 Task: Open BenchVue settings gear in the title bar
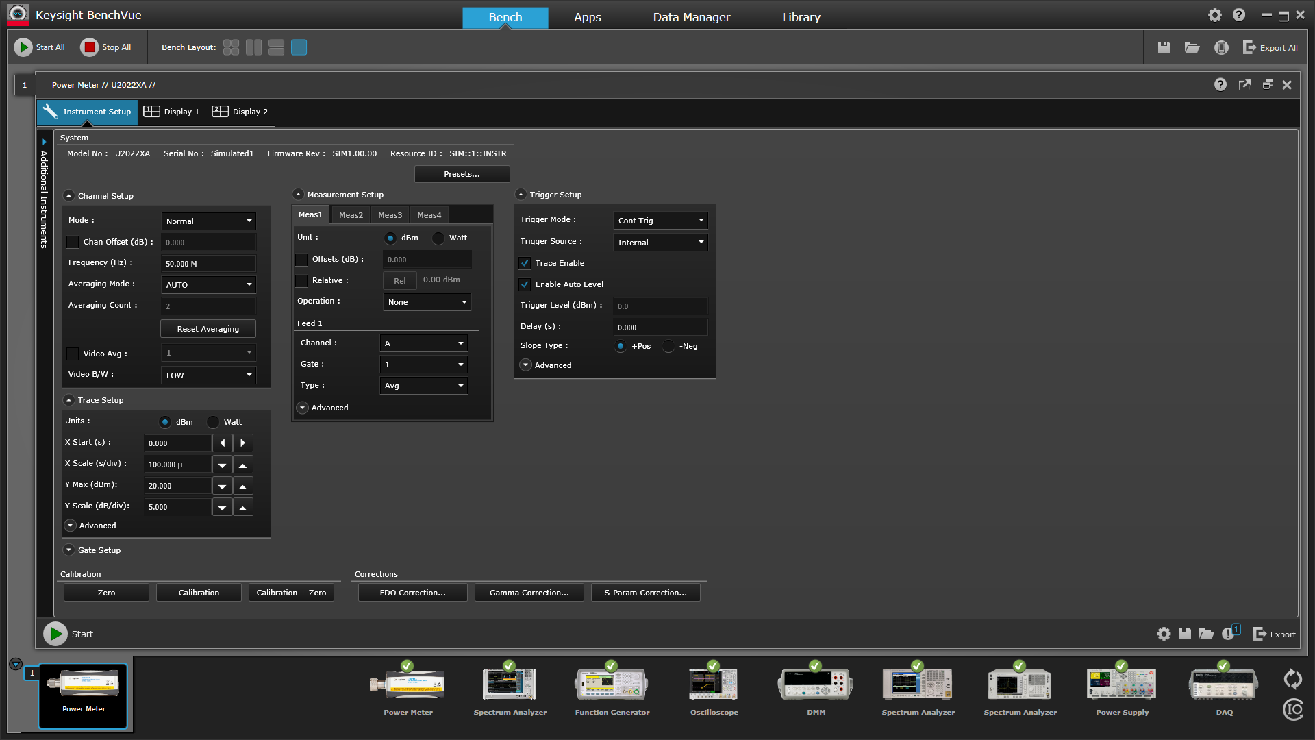[x=1214, y=15]
